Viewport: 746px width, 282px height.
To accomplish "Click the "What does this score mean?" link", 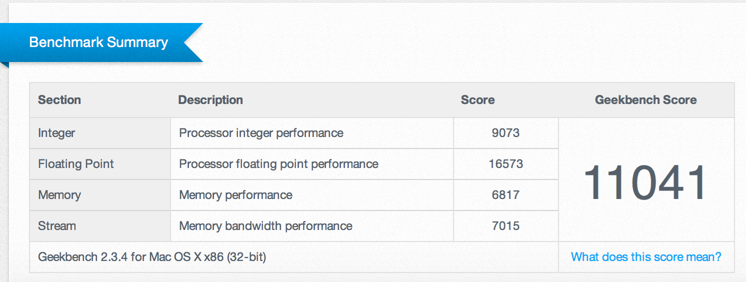I will (x=646, y=257).
